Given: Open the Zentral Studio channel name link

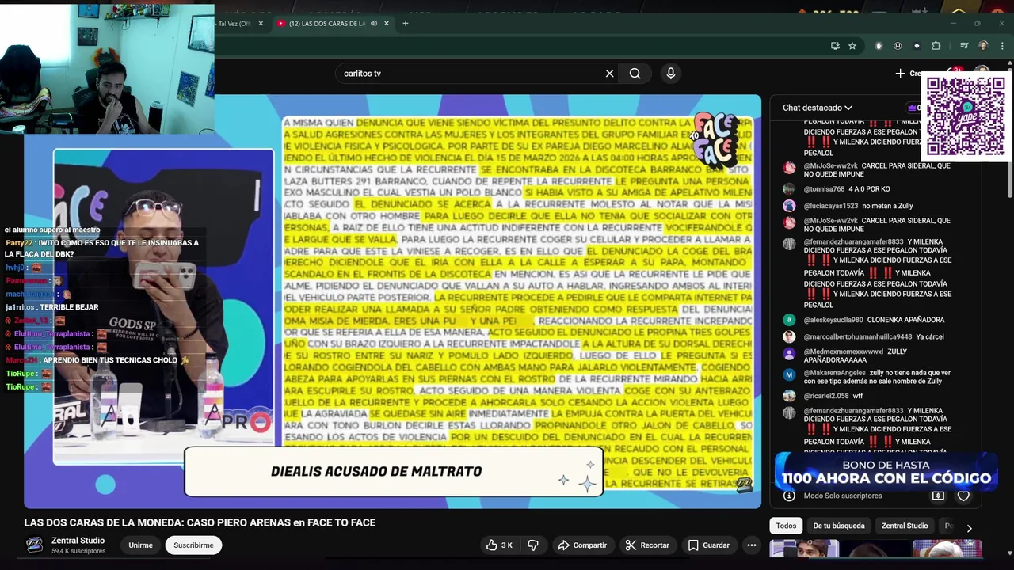Looking at the screenshot, I should pyautogui.click(x=78, y=541).
